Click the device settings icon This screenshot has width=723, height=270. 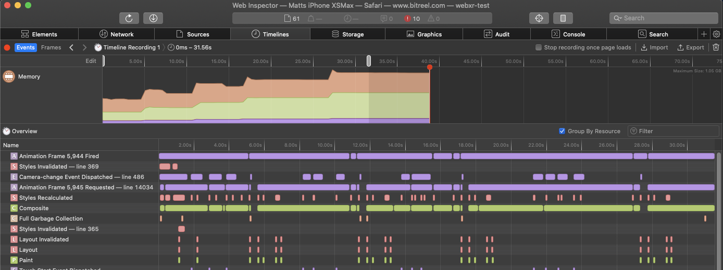[x=563, y=18]
